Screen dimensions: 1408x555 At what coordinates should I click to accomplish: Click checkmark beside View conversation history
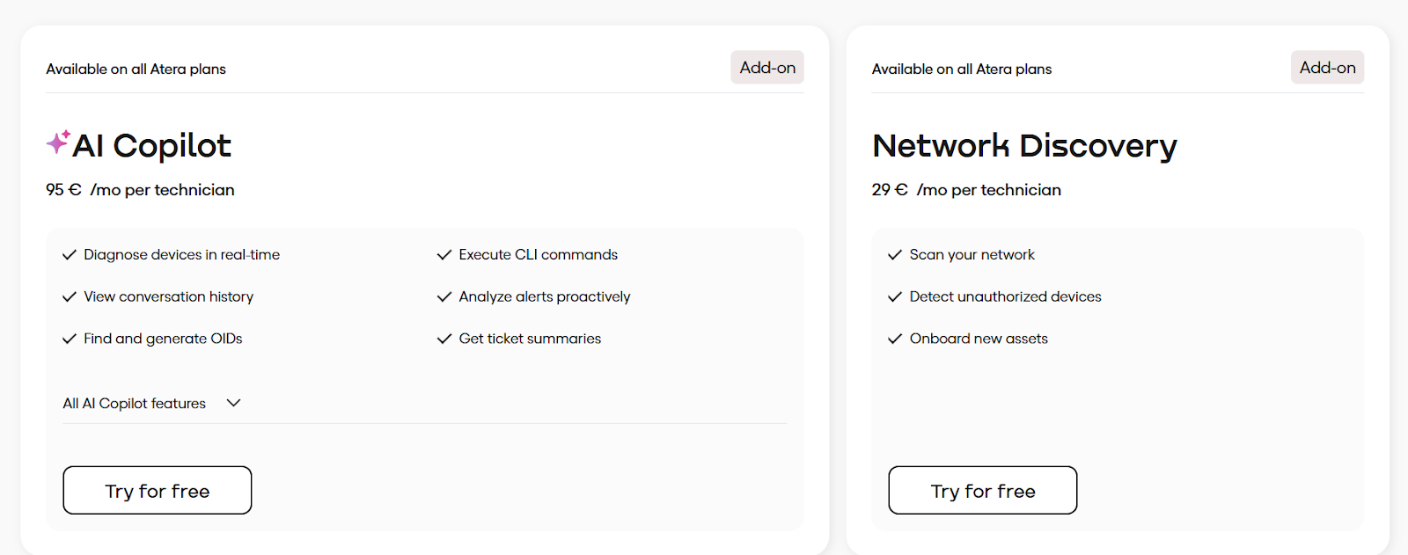click(70, 297)
